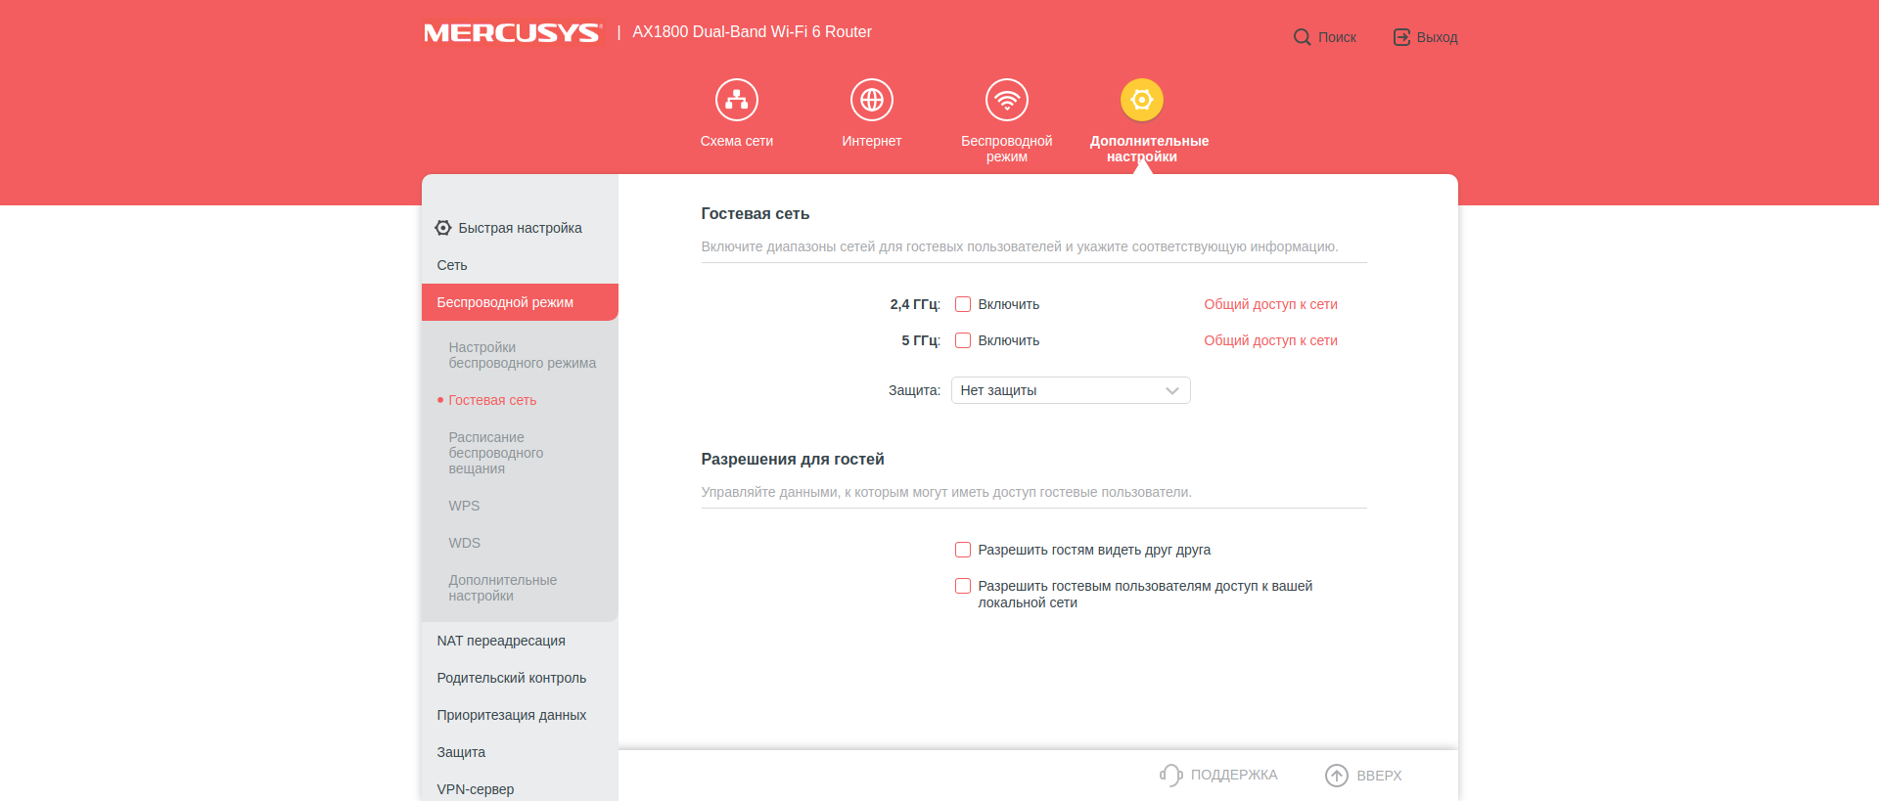Click Общий доступ к сети for 5 ГГц

[1270, 340]
